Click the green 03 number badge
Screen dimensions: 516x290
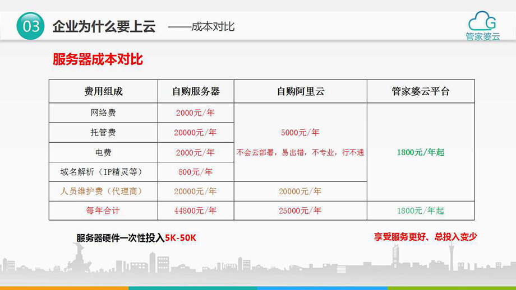[31, 26]
